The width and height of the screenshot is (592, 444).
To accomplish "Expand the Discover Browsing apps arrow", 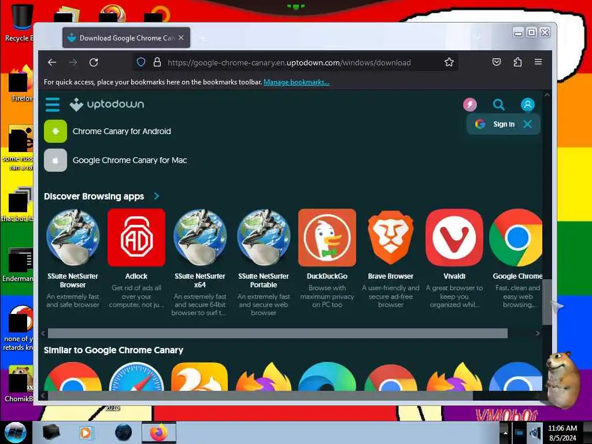I will tap(156, 197).
